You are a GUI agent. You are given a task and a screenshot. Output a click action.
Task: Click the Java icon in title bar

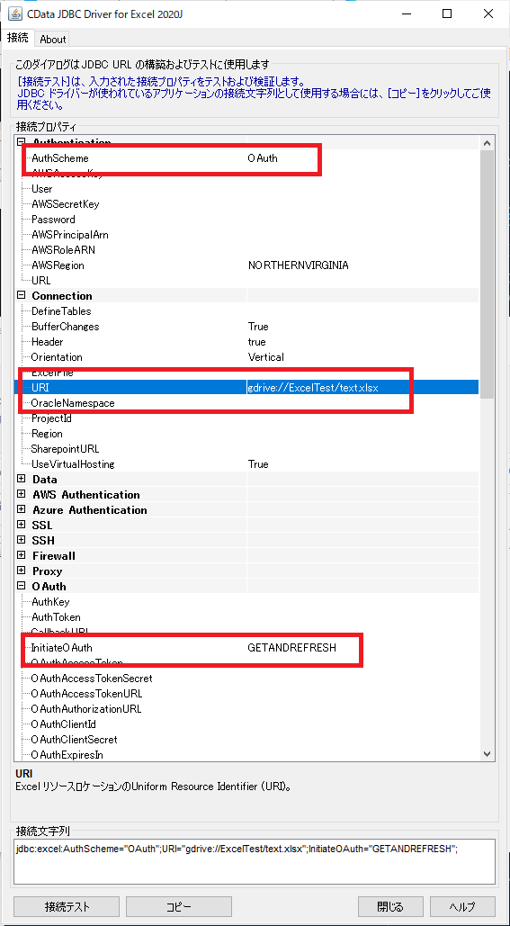13,13
